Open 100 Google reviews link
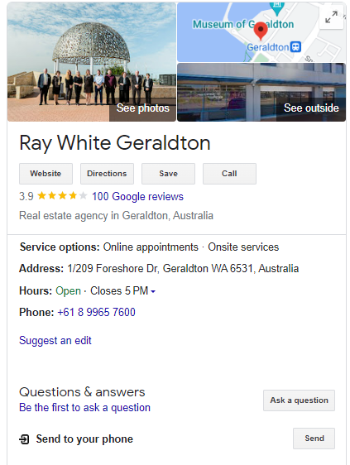The width and height of the screenshot is (350, 465). 137,196
